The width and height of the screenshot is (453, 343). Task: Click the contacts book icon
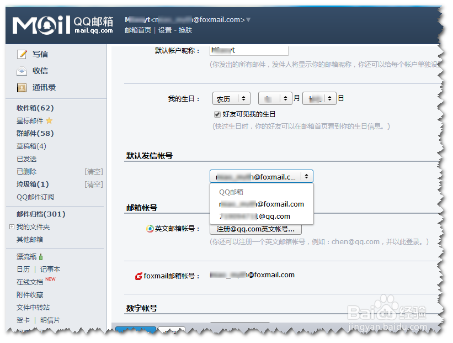point(22,88)
